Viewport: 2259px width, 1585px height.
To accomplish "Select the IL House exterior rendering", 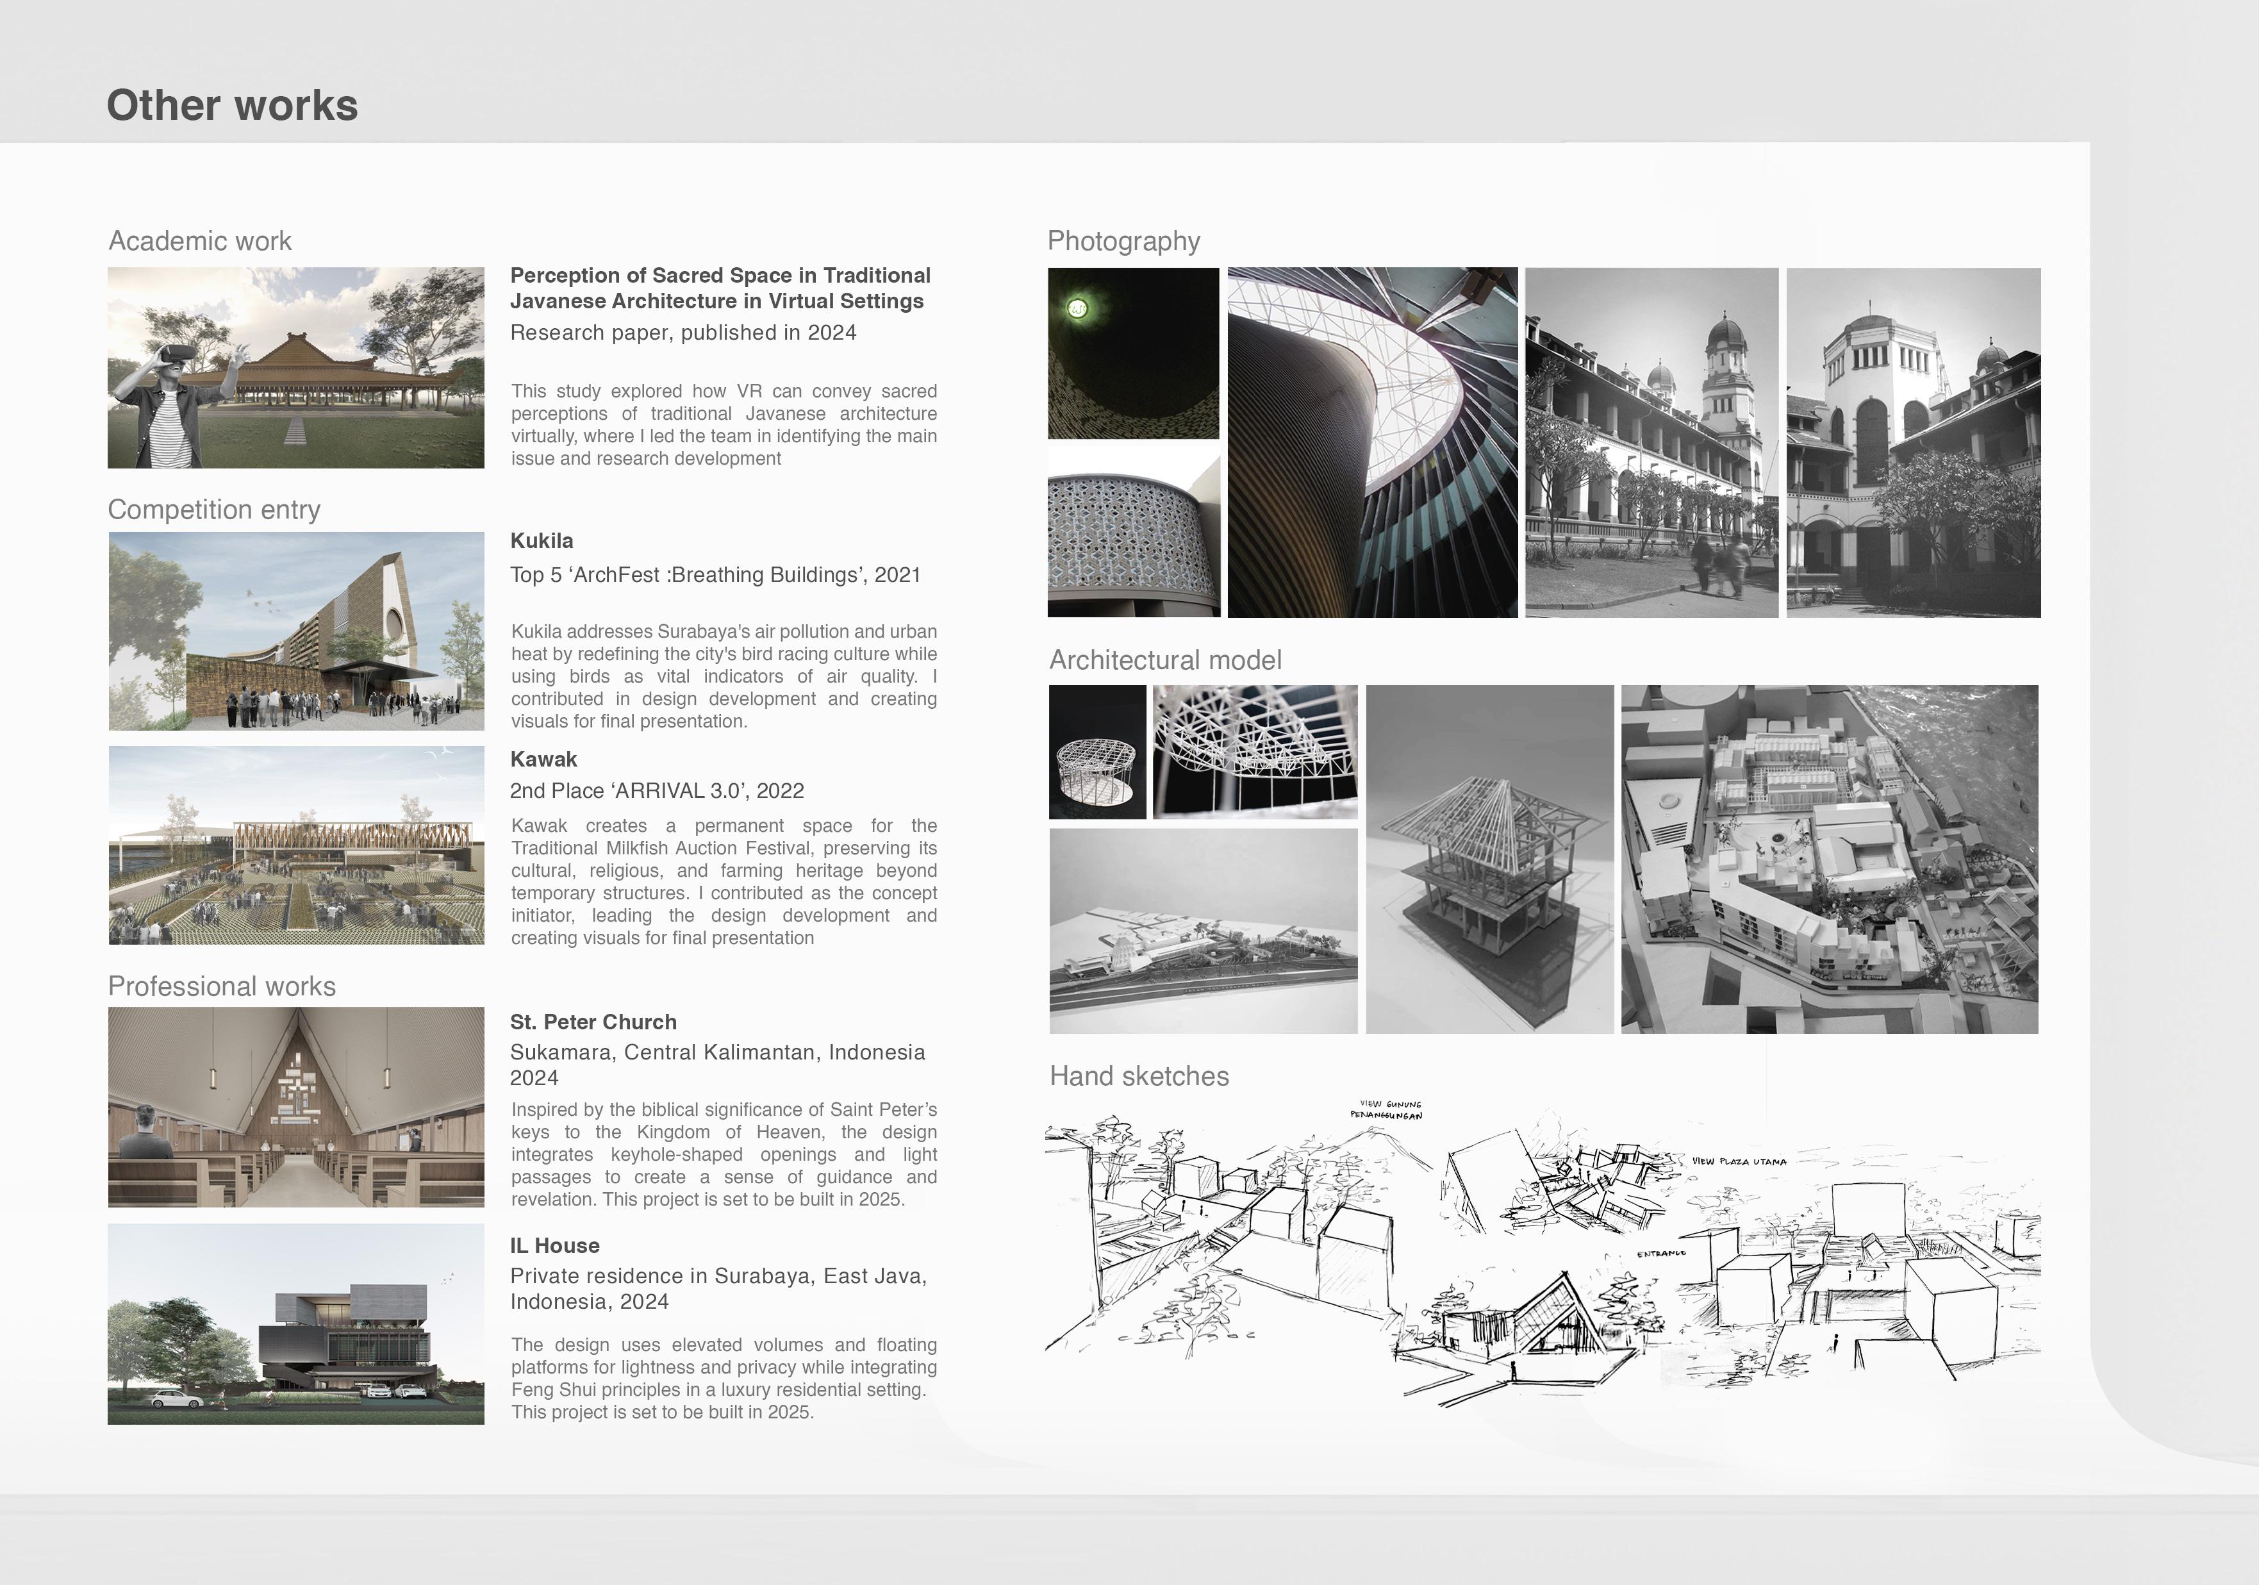I will click(295, 1324).
